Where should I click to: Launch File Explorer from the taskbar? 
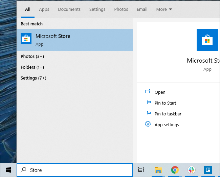point(158,170)
